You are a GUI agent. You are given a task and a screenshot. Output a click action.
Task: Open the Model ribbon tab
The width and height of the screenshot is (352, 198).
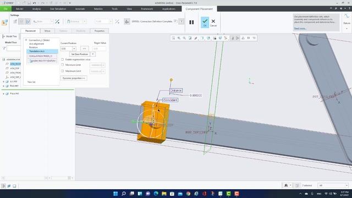coord(20,9)
